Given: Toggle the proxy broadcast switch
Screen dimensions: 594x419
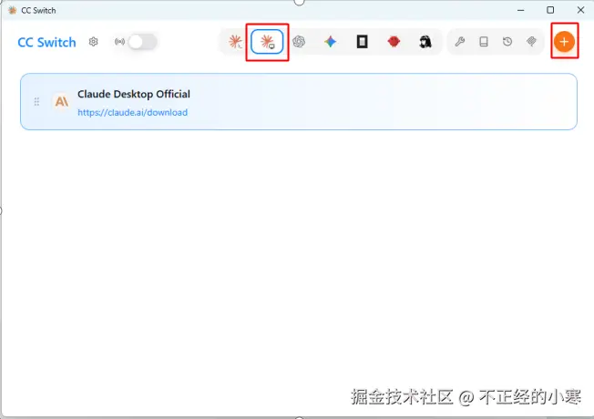Looking at the screenshot, I should click(x=142, y=42).
